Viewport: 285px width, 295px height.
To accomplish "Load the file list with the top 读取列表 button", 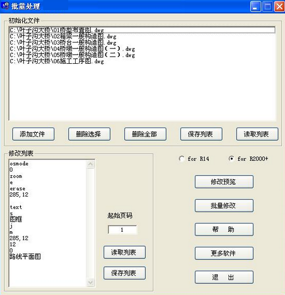I will click(x=257, y=134).
